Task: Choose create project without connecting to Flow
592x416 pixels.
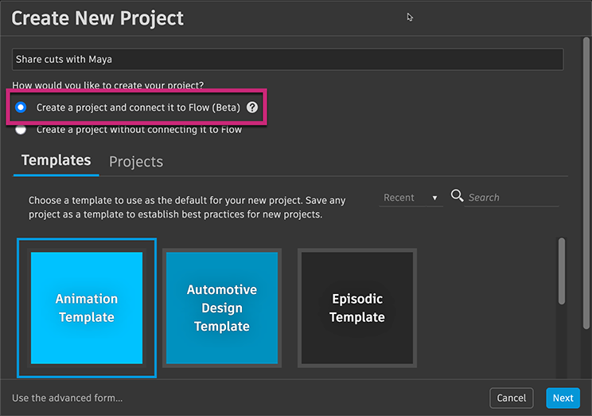Action: [21, 129]
